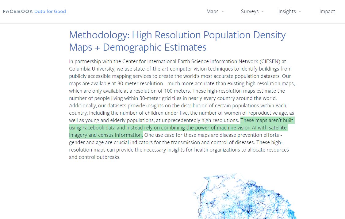The width and height of the screenshot is (345, 219).
Task: Go to the Impact page
Action: (x=327, y=11)
